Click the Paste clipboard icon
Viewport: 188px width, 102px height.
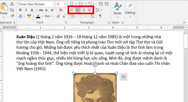click(4, 7)
